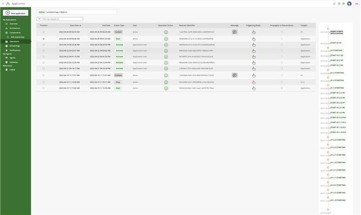The height and width of the screenshot is (215, 361).
Task: Open CMDB in the sidebar
Action: [x=12, y=70]
